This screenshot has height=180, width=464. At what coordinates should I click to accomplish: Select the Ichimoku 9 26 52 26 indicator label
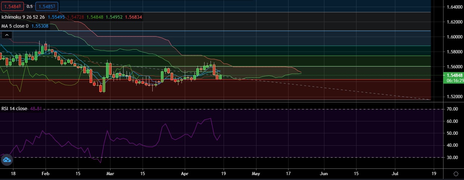point(23,17)
